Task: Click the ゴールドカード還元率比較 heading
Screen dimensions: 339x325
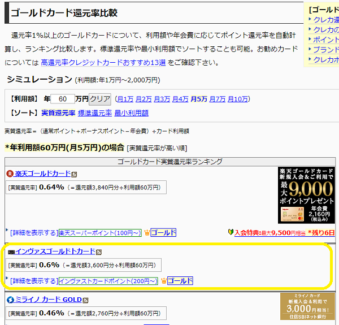Action: (x=64, y=13)
